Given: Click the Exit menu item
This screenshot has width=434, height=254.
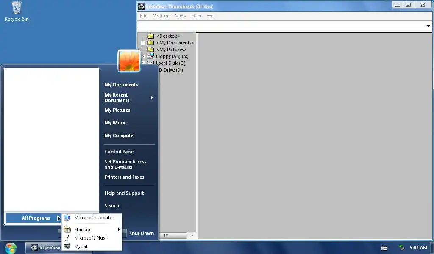Looking at the screenshot, I should (210, 16).
